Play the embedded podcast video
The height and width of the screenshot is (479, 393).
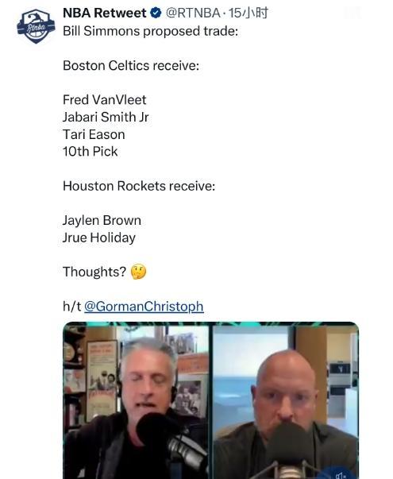pos(210,400)
